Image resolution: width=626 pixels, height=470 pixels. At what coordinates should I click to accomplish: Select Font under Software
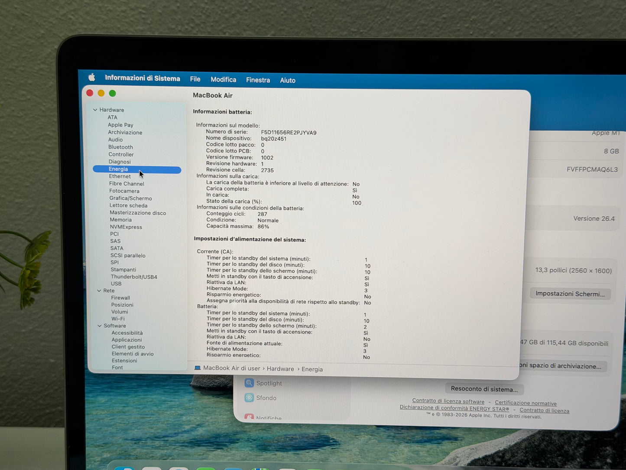117,368
